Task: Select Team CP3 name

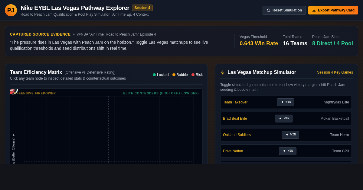Action: [341, 151]
